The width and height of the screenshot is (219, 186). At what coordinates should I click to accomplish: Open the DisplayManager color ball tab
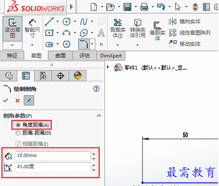pos(78,76)
